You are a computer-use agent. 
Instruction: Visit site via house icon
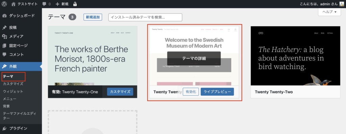[14, 4]
